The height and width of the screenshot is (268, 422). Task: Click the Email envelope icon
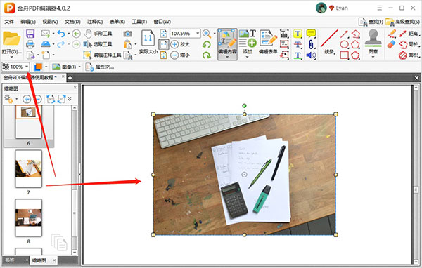[x=46, y=34]
